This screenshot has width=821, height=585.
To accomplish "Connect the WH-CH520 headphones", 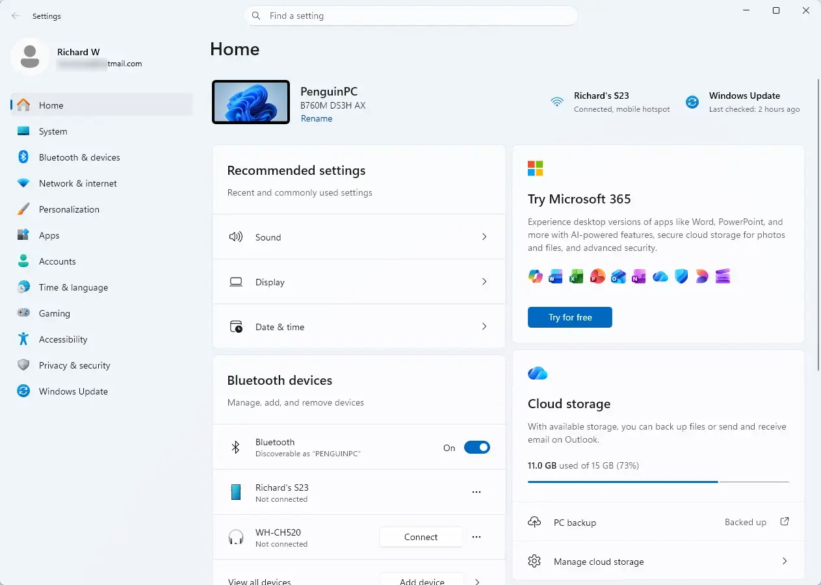I will [421, 537].
